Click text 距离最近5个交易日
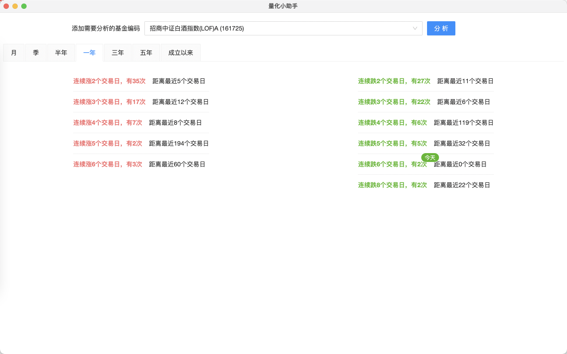The width and height of the screenshot is (567, 354). point(179,81)
